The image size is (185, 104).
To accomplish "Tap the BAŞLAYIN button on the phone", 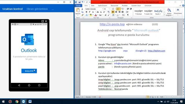I will (x=29, y=71).
